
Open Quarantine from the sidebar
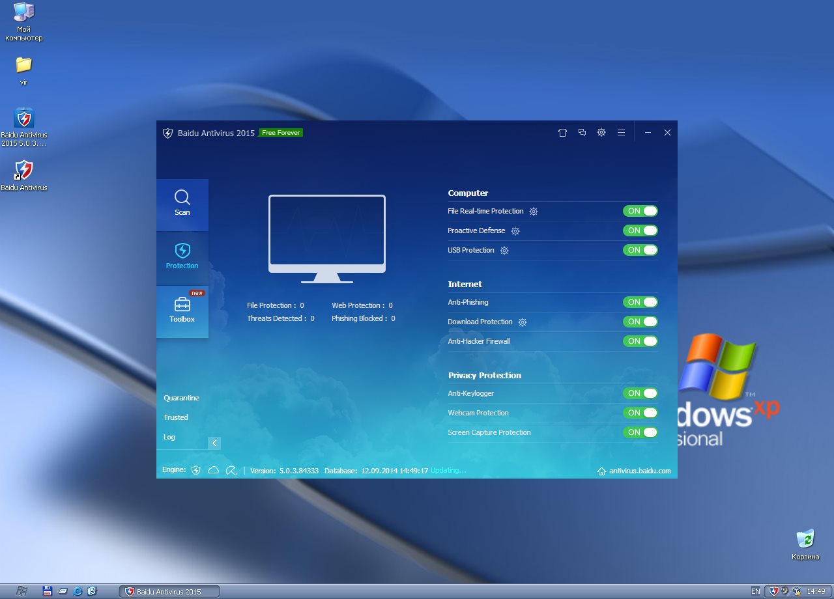pos(181,398)
